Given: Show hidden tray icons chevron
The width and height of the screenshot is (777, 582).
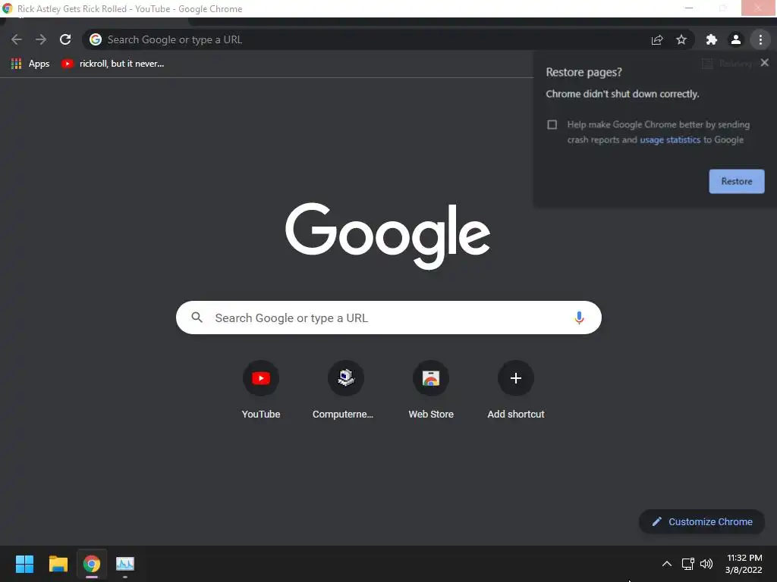Looking at the screenshot, I should click(x=666, y=564).
